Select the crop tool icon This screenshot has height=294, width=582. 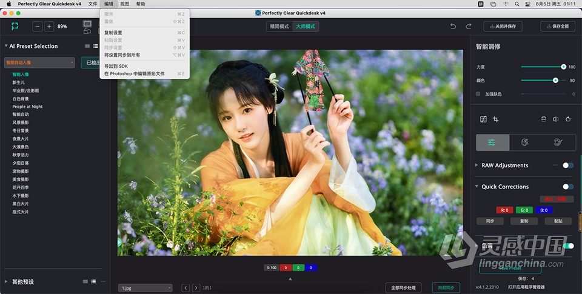[495, 119]
